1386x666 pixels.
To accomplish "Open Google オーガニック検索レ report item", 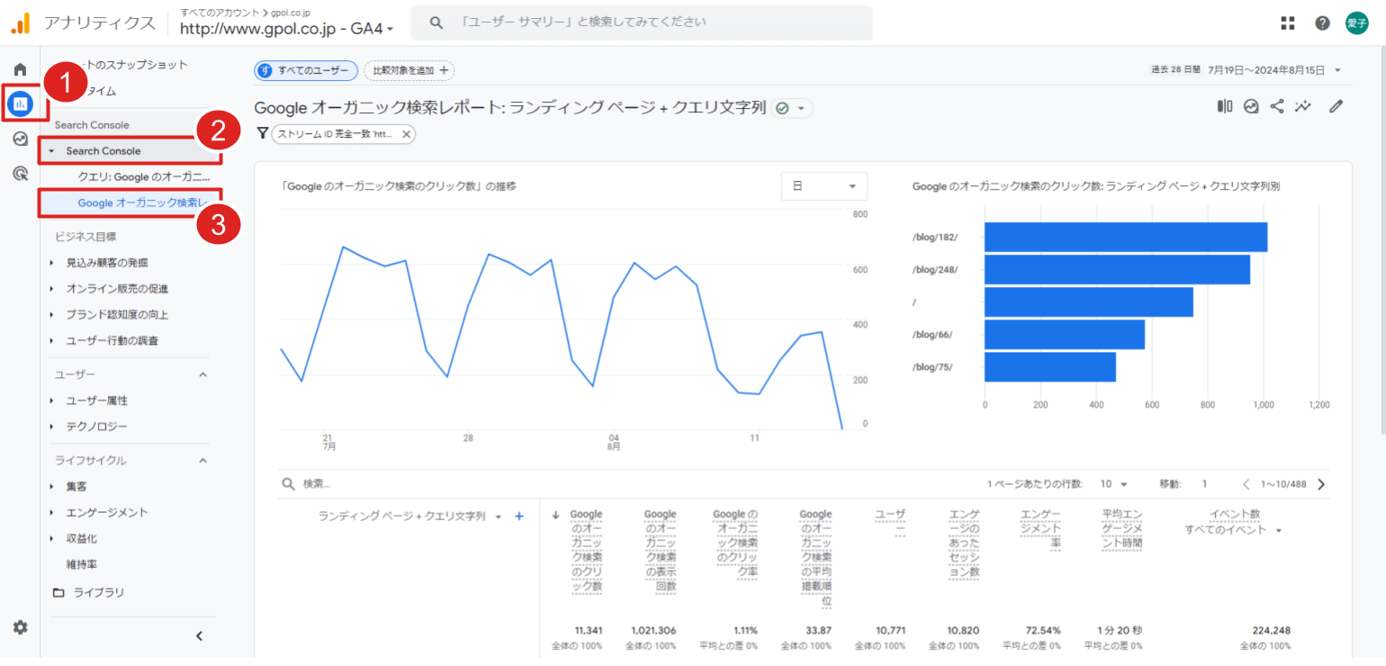I will pos(143,203).
